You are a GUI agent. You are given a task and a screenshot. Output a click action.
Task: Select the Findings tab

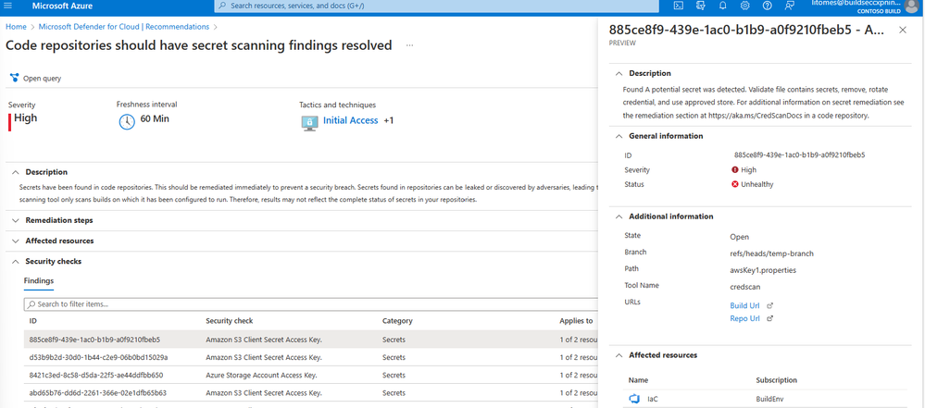coord(38,281)
